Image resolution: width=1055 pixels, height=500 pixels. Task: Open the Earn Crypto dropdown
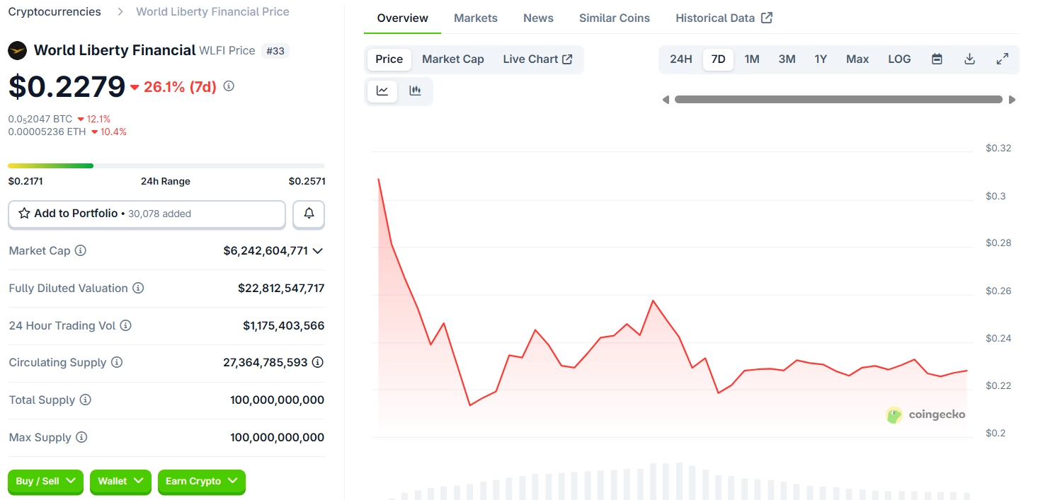coord(201,481)
